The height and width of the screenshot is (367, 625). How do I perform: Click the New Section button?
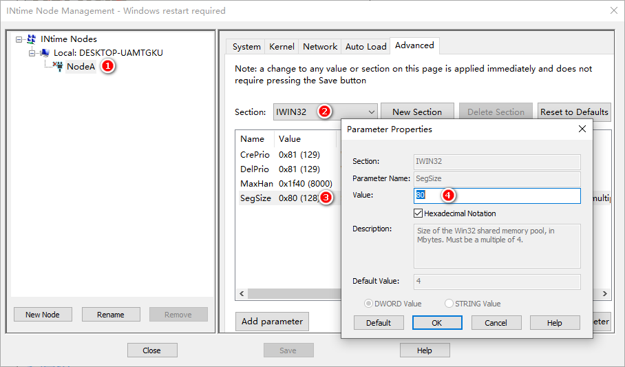pos(417,112)
